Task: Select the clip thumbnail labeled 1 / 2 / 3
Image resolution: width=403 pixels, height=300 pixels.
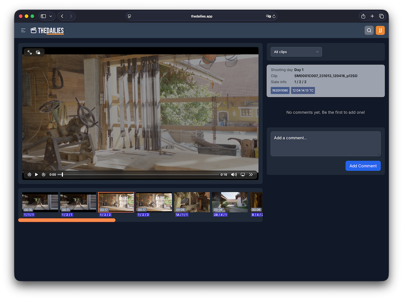Action: point(154,202)
